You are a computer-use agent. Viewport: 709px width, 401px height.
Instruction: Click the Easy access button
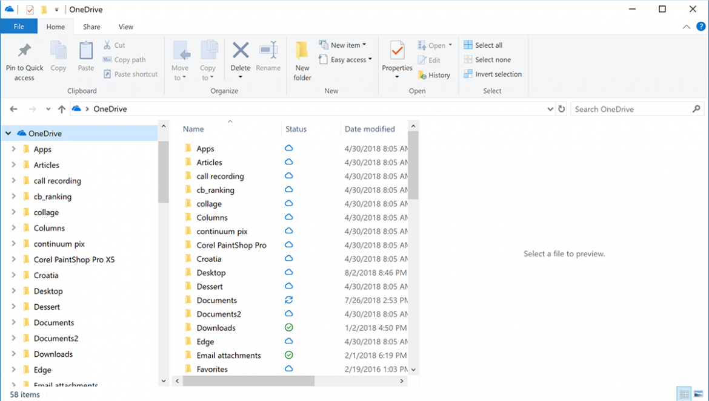click(x=345, y=60)
